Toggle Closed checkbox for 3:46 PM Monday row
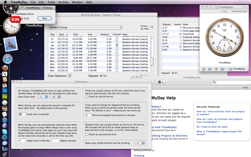Image resolution: width=251 pixels, height=157 pixels. click(x=117, y=67)
